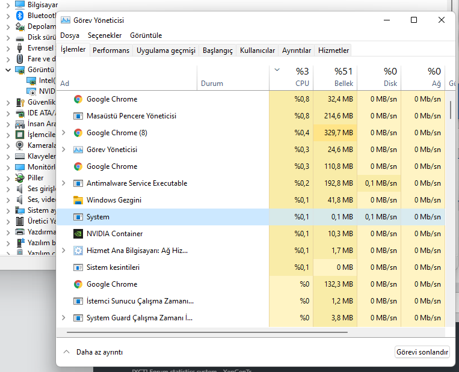Switch to the Ayrıntılar tab
This screenshot has width=459, height=372.
[297, 50]
